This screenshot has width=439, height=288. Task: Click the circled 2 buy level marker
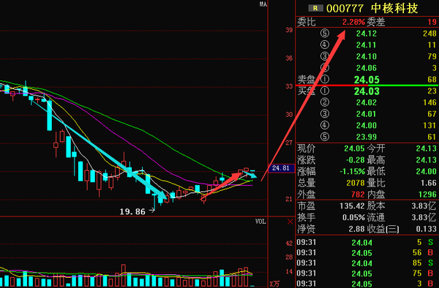(325, 102)
